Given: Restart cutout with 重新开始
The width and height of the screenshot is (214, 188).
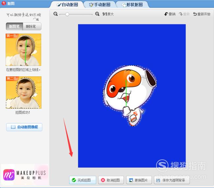Looking at the screenshot, I should point(201,14).
